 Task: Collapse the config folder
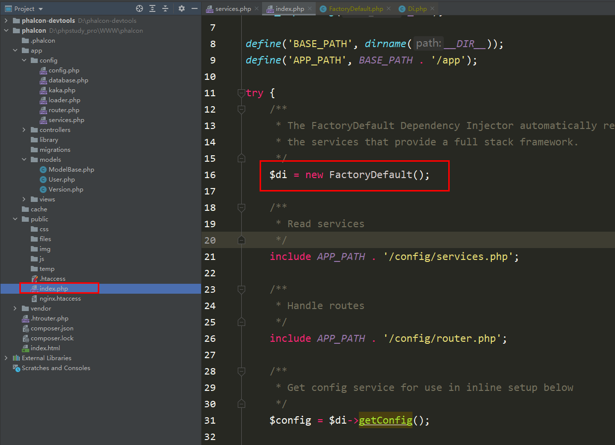pos(24,61)
